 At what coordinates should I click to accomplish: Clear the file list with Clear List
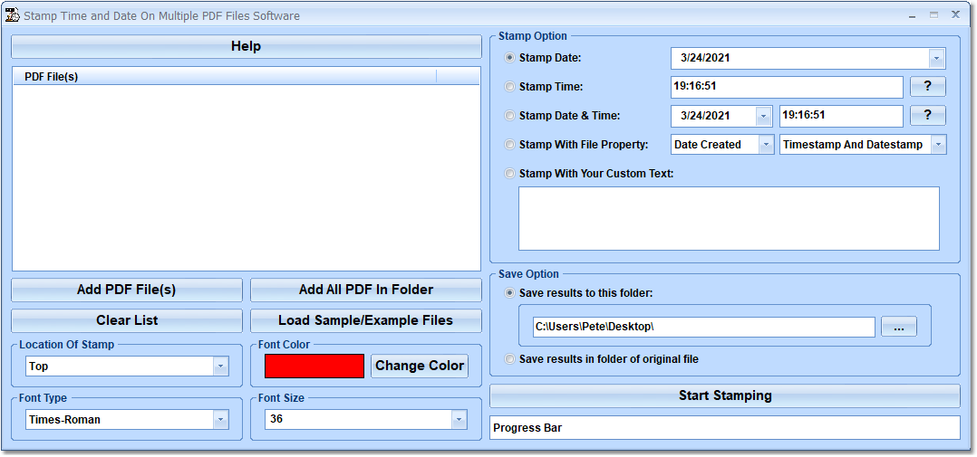pyautogui.click(x=127, y=321)
